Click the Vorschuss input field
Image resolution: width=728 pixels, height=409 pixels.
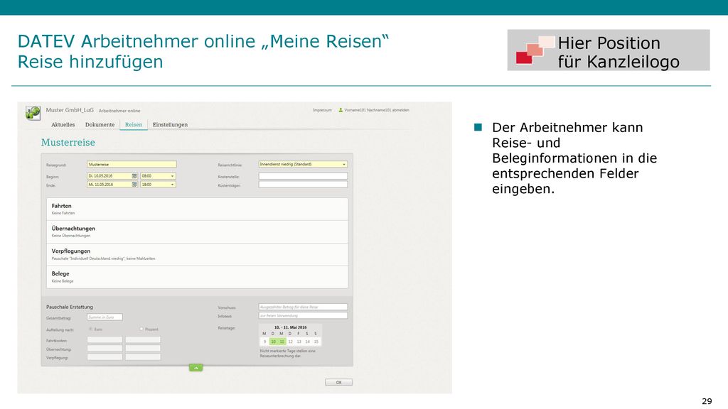tap(303, 307)
